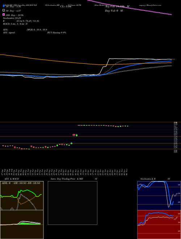Click the 'Intra Day Trading Price & MR SI' panel title
This screenshot has height=239, width=181.
click(x=74, y=179)
